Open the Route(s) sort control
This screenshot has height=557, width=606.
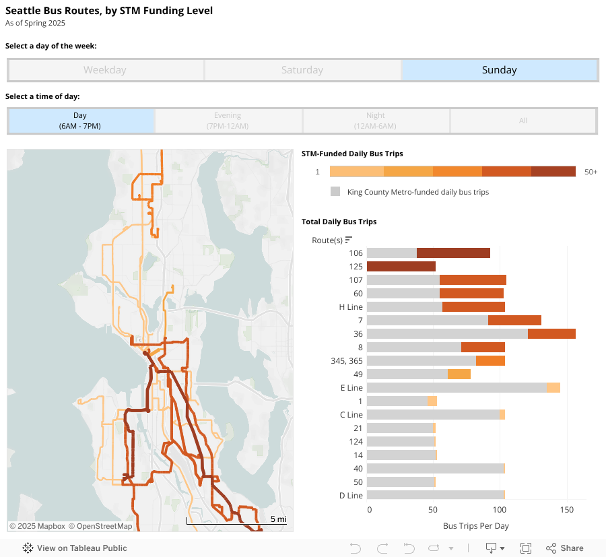coord(349,240)
